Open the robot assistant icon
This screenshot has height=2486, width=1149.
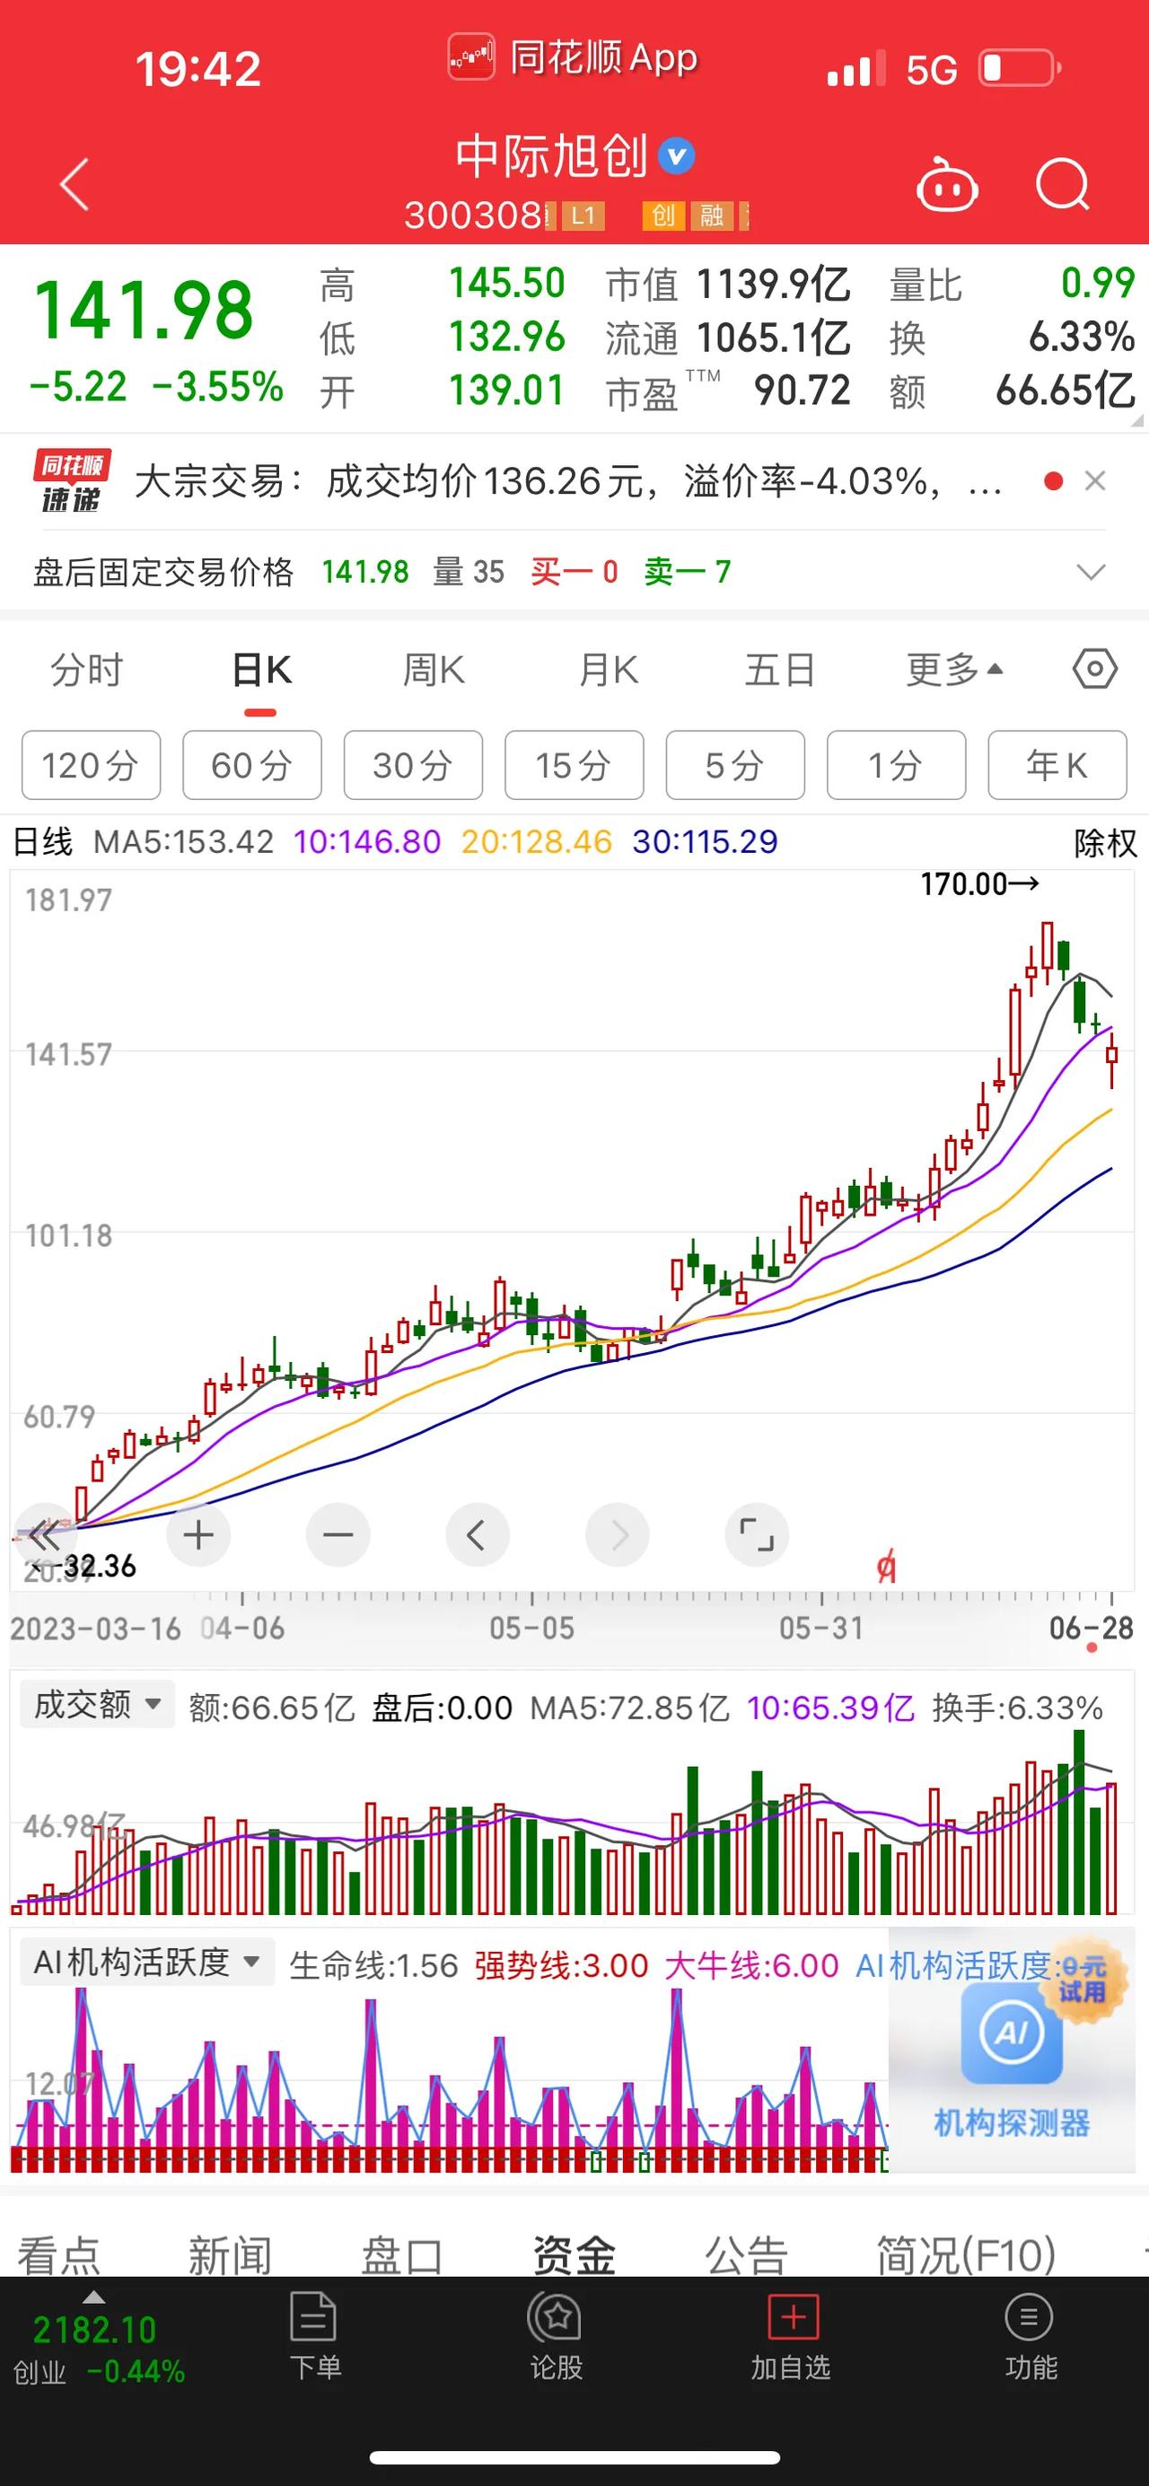[x=946, y=184]
